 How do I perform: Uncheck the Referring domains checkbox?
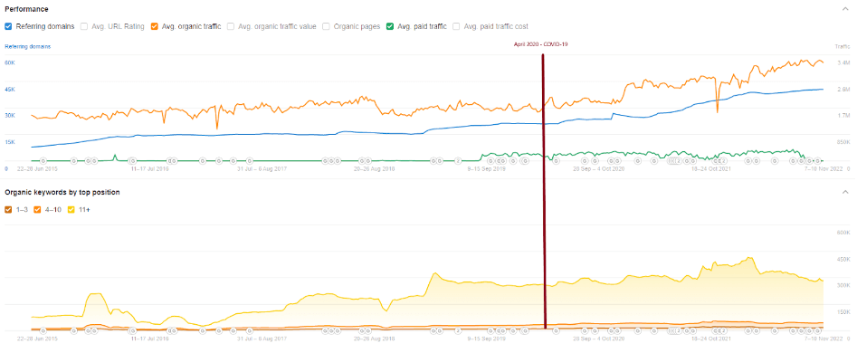tap(8, 26)
